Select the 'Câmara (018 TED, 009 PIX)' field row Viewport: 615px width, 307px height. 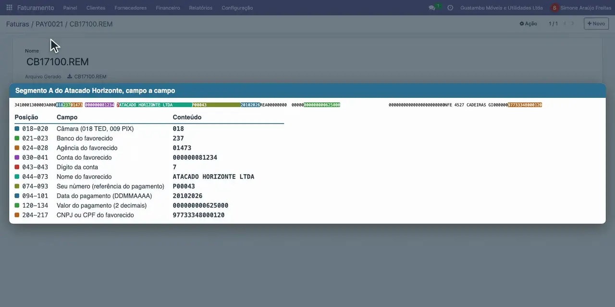coord(149,129)
